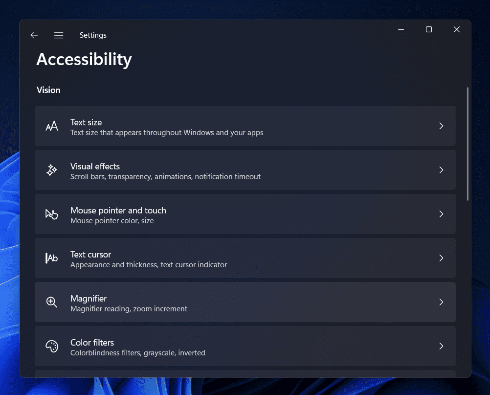490x395 pixels.
Task: Click the Text cursor chevron arrow
Action: pyautogui.click(x=441, y=258)
